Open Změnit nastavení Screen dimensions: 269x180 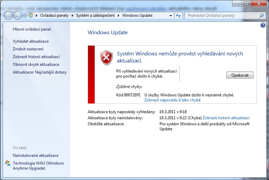[x=28, y=49]
